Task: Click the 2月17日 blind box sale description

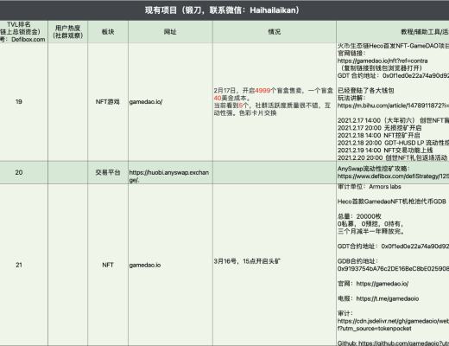Action: point(273,102)
